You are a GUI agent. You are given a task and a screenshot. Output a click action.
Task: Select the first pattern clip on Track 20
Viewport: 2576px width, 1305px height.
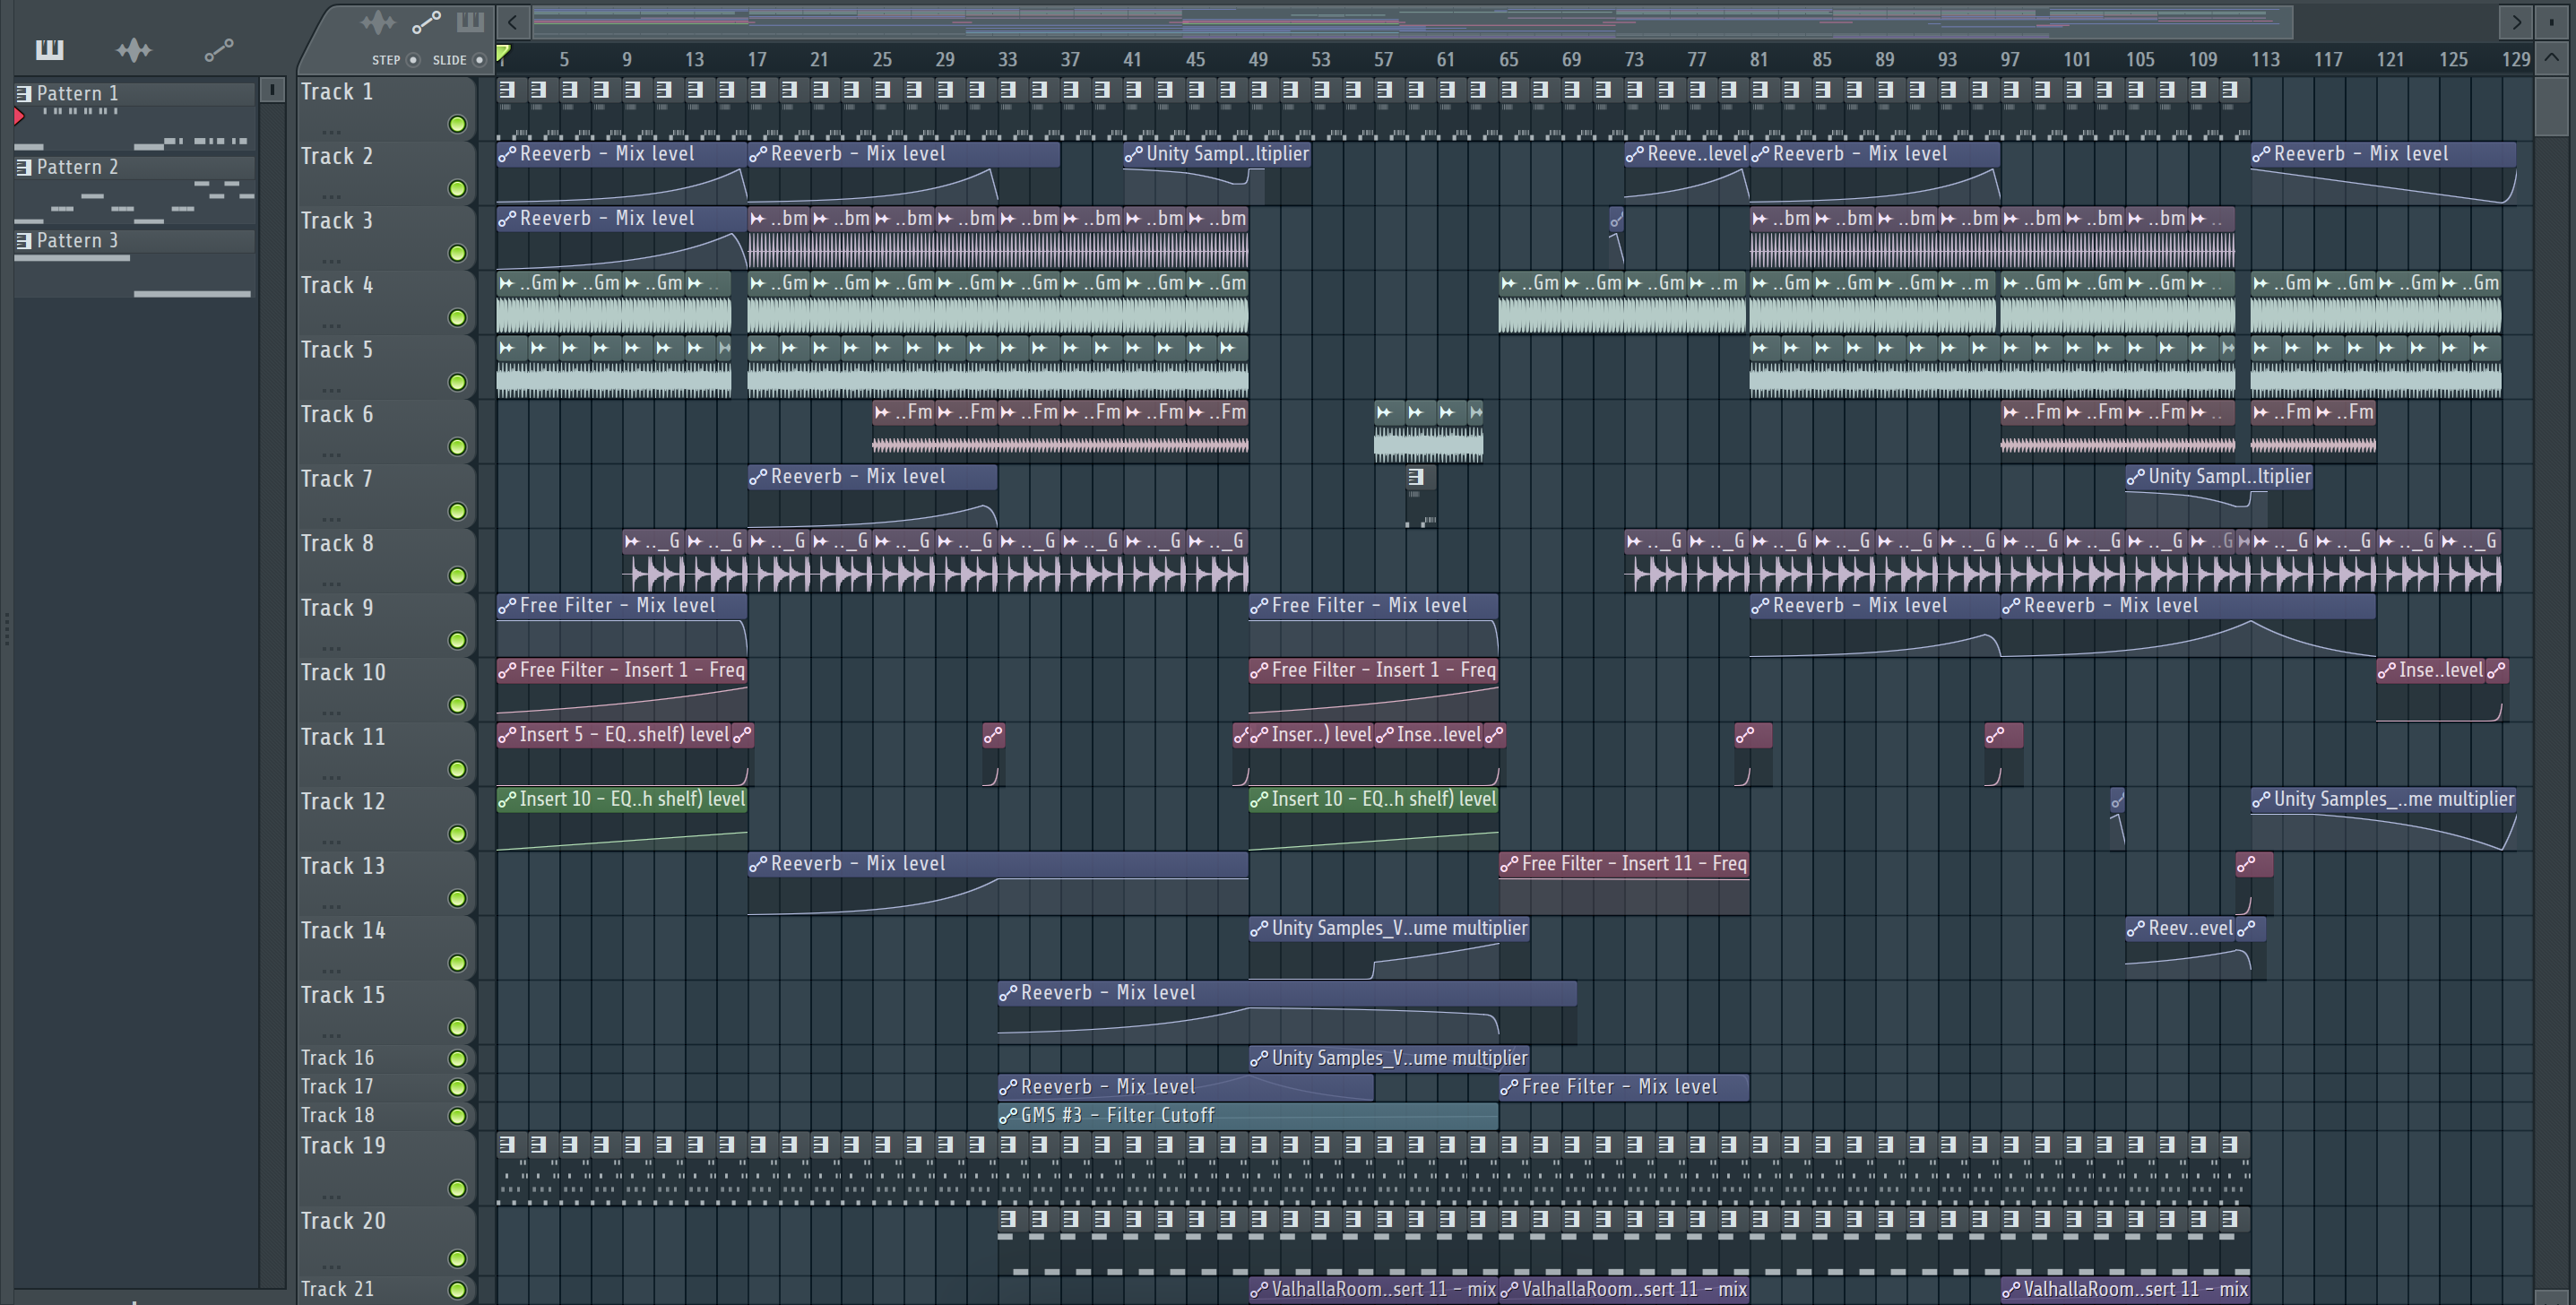point(1013,1241)
